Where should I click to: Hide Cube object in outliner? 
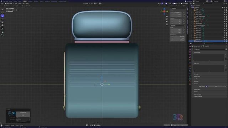tap(224, 9)
